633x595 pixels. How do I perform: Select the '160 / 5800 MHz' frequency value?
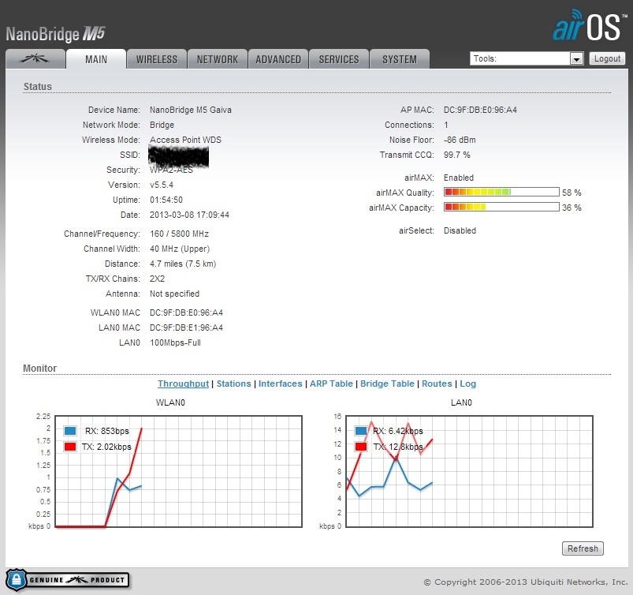click(179, 234)
